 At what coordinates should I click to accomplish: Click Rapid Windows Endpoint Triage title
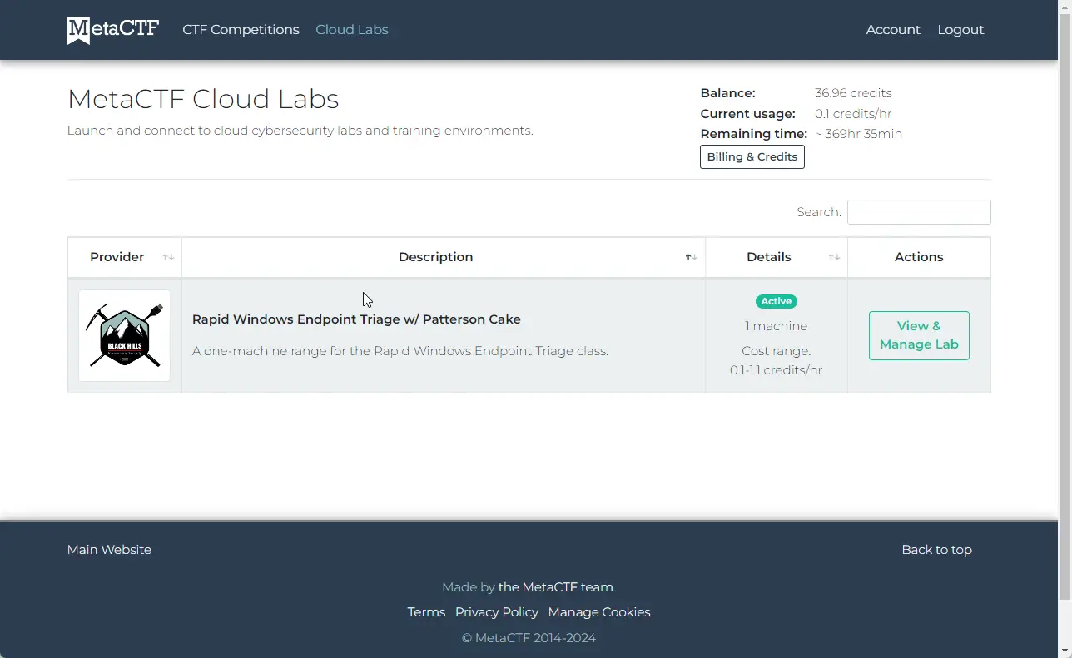tap(356, 319)
